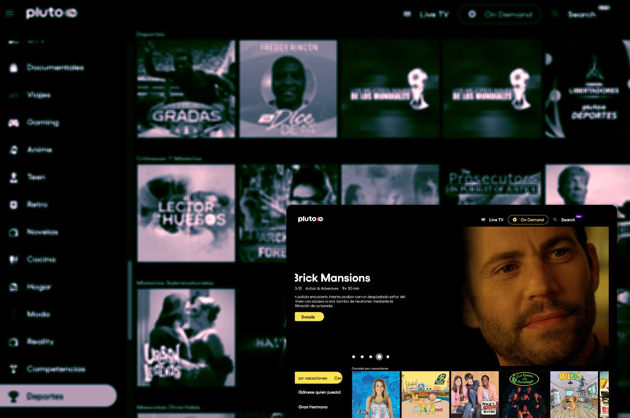Select the highlighted fourth carousel dot
The height and width of the screenshot is (418, 630).
pyautogui.click(x=379, y=357)
